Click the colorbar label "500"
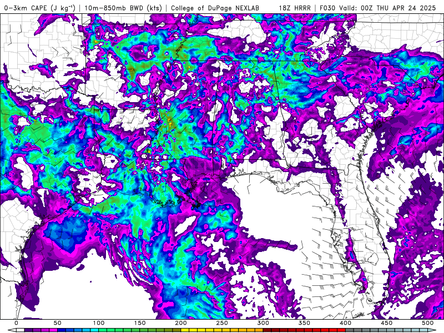The height and width of the screenshot is (333, 444). click(427, 323)
